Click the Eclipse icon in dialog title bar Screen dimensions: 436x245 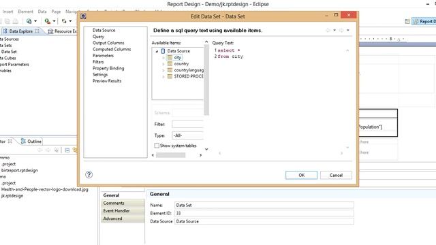(x=83, y=16)
